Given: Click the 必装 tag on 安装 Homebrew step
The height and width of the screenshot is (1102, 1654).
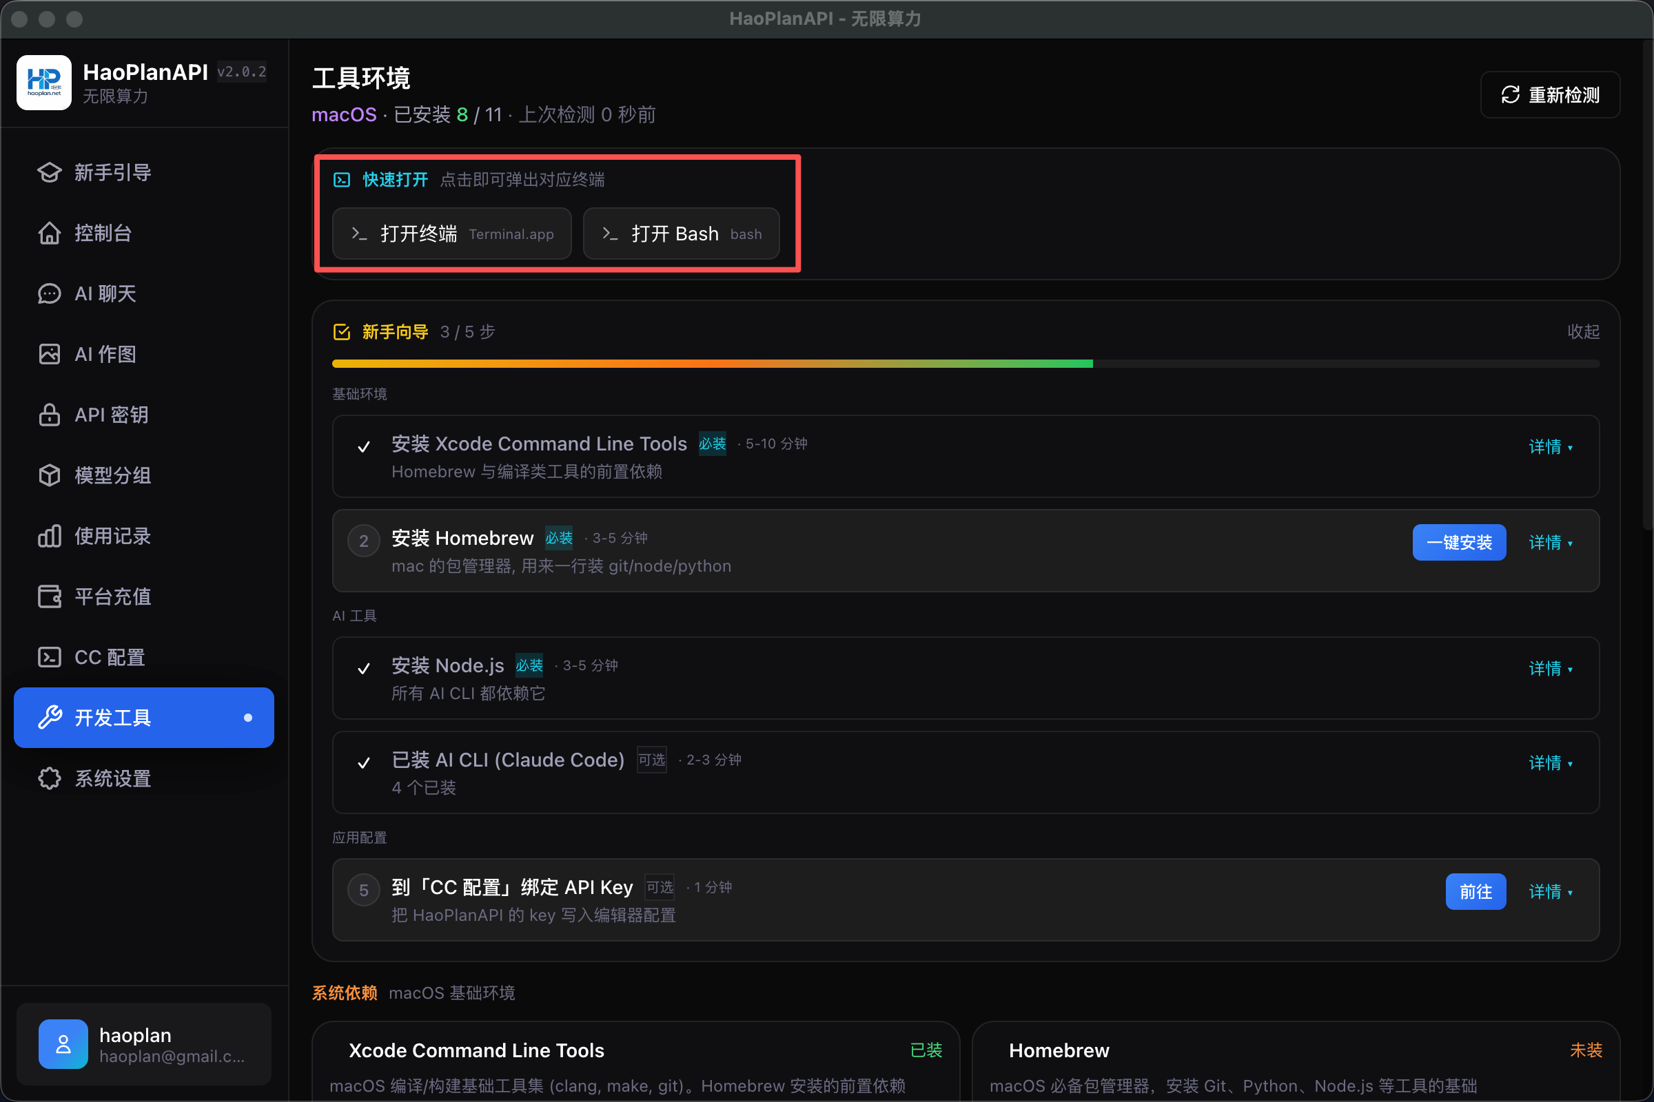Looking at the screenshot, I should 559,539.
